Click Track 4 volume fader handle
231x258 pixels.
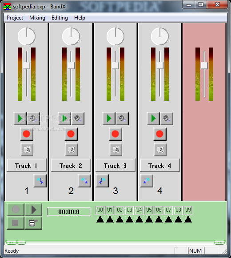coord(160,66)
